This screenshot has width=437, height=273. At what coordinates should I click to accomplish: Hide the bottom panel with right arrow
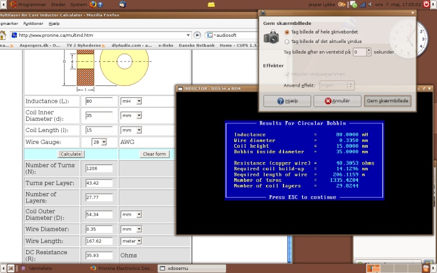[x=434, y=268]
